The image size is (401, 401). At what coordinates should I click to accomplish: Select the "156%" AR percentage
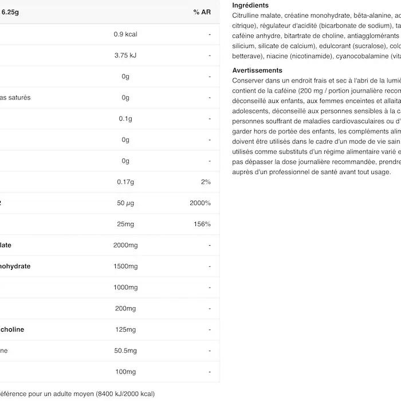pos(202,224)
